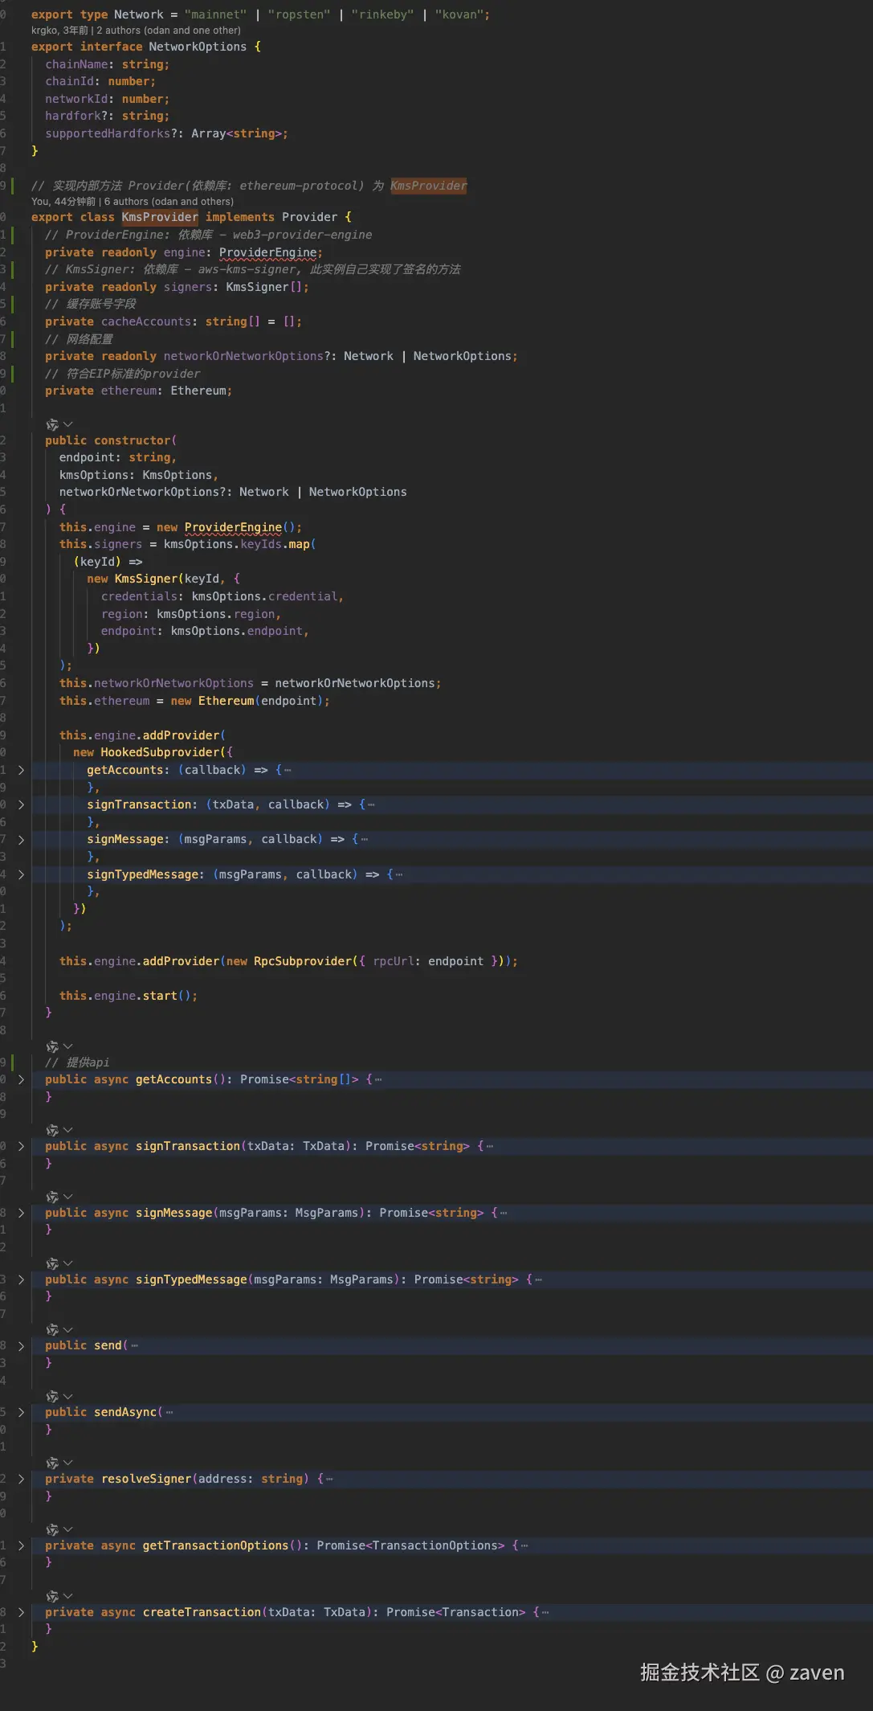Viewport: 873px width, 1711px height.
Task: Unfold the private resolveSigner method
Action: [x=21, y=1479]
